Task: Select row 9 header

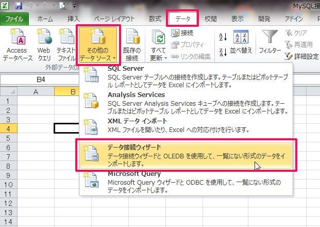Action: 9,175
